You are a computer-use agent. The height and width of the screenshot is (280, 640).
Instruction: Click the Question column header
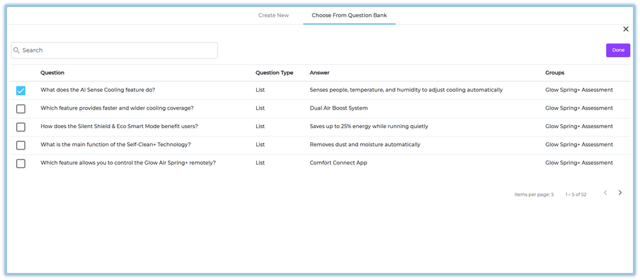53,73
